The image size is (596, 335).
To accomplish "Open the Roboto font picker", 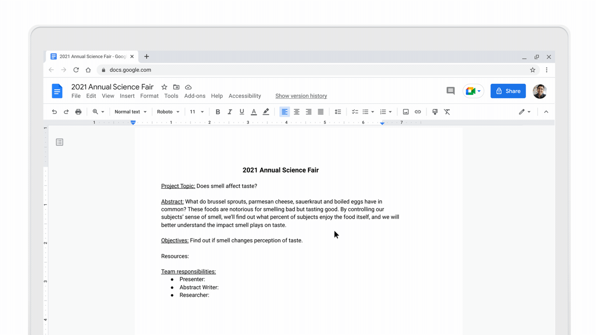I will (168, 112).
